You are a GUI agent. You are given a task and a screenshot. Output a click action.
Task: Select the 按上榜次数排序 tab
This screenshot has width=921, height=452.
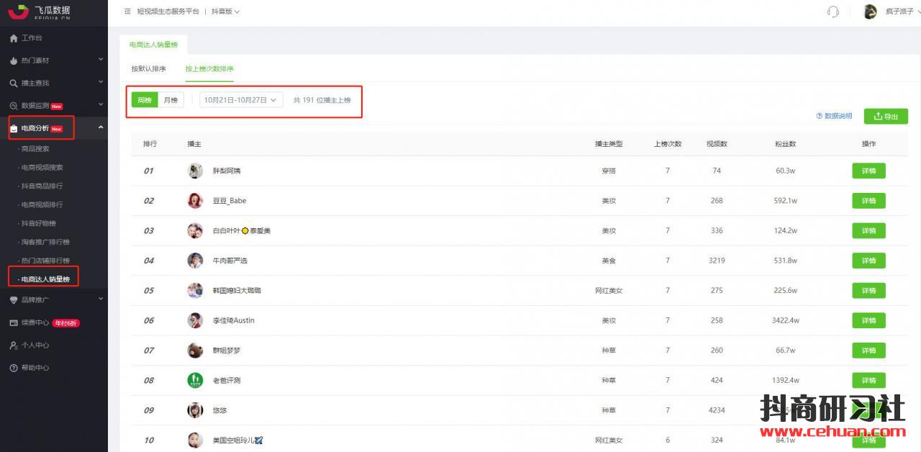(x=209, y=69)
